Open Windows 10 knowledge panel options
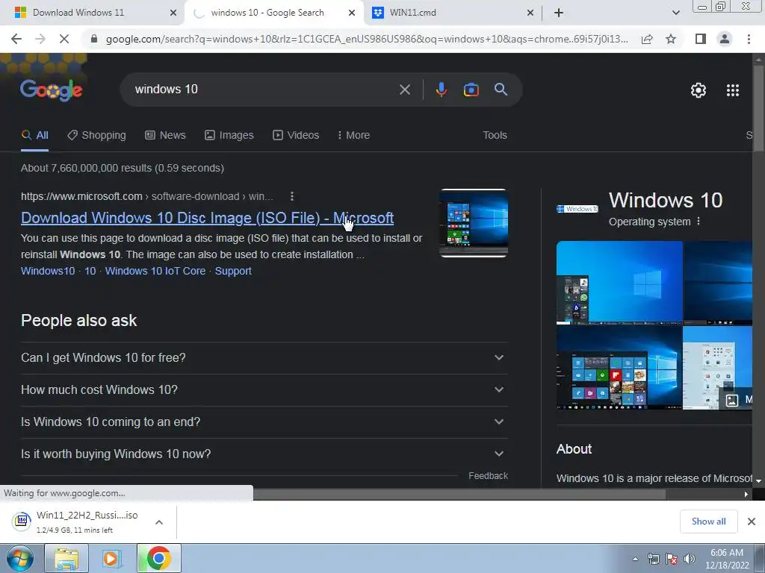The width and height of the screenshot is (765, 573). 699,222
